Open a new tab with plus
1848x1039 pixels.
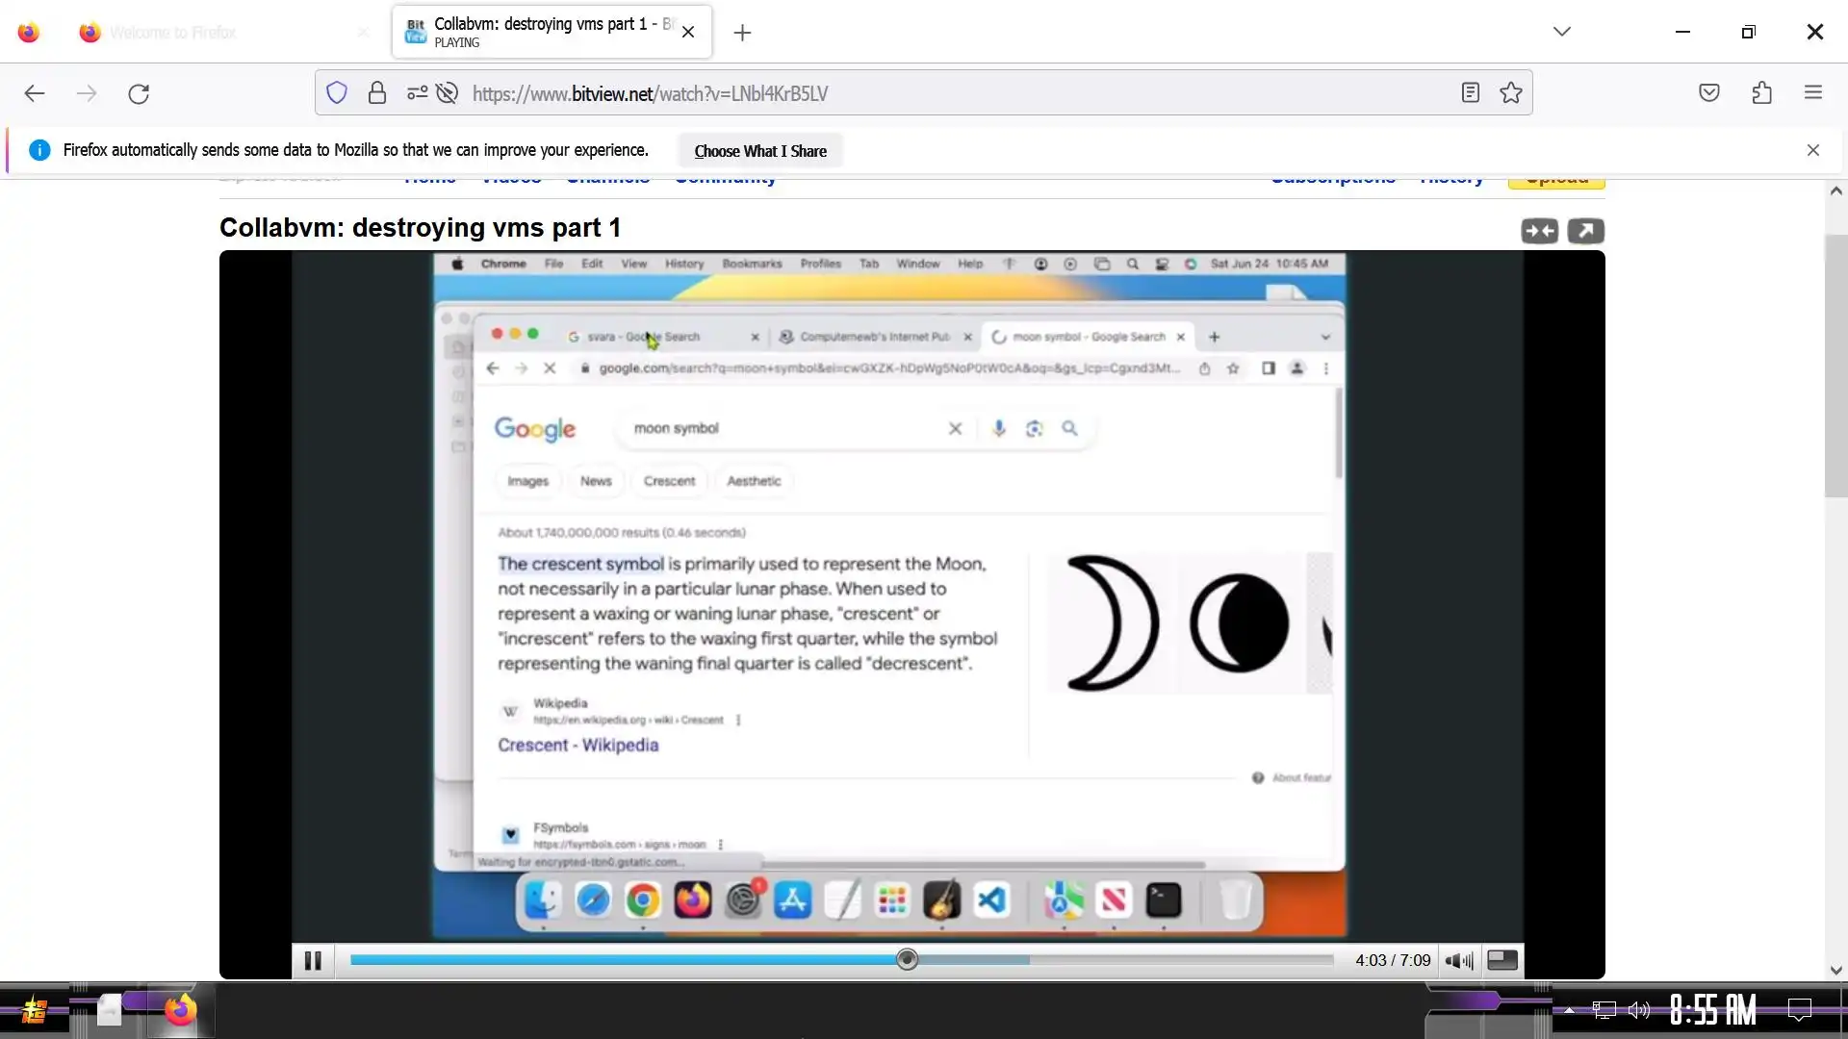click(x=742, y=33)
